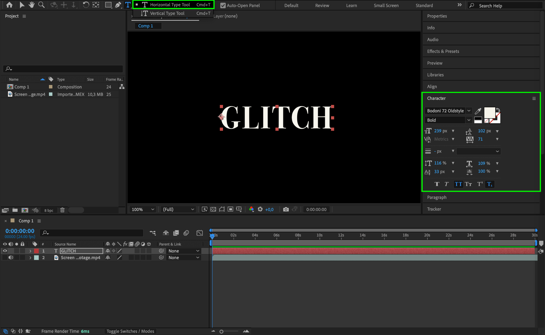Image resolution: width=545 pixels, height=335 pixels.
Task: Hide the GLITCH layer with the eye toggle
Action: 5,251
